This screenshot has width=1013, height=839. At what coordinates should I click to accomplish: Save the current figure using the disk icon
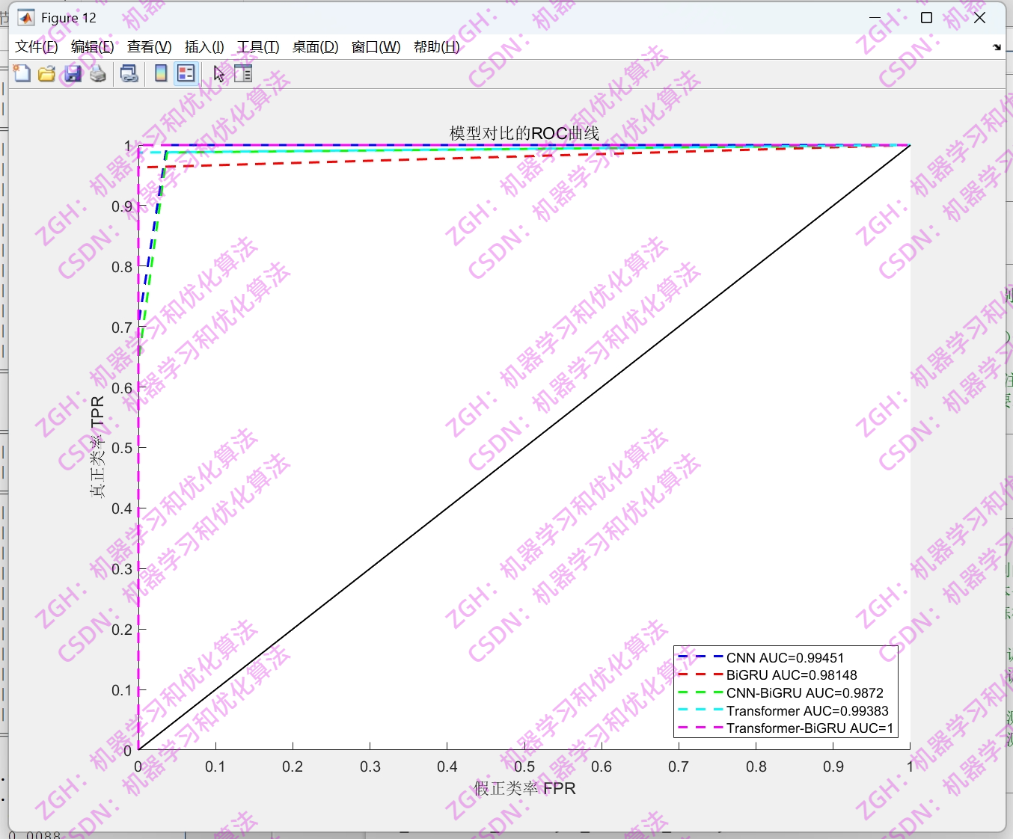pyautogui.click(x=72, y=73)
